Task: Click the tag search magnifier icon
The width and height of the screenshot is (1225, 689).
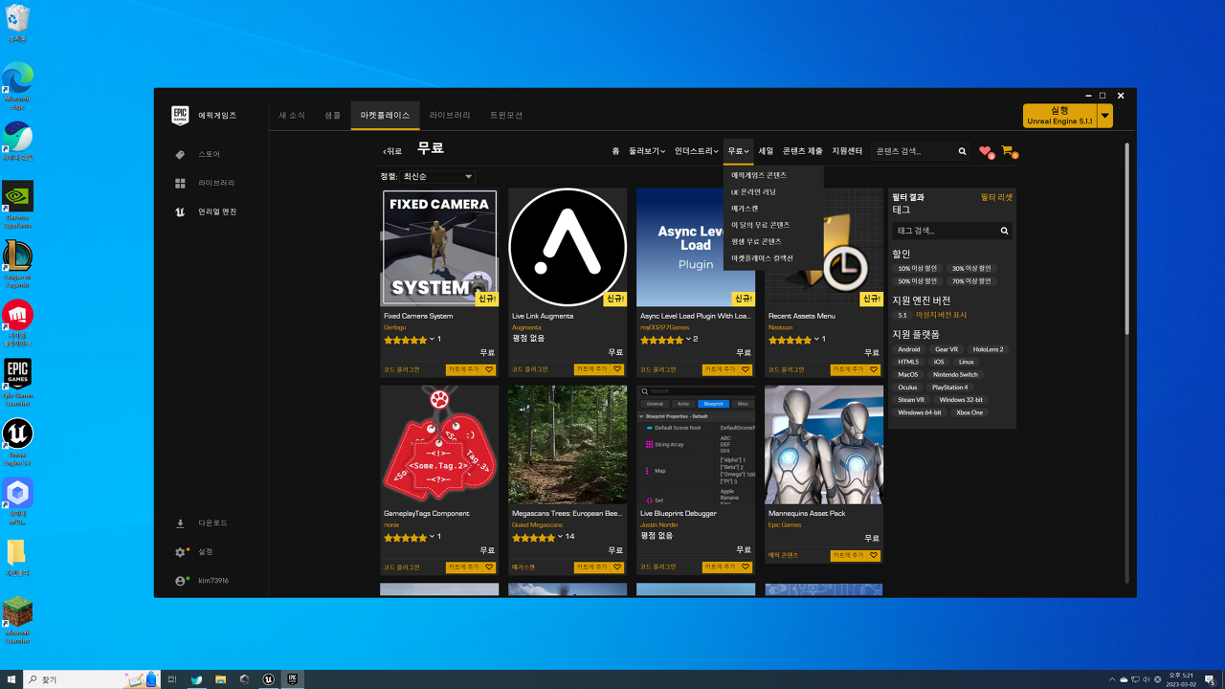Action: pos(1004,231)
